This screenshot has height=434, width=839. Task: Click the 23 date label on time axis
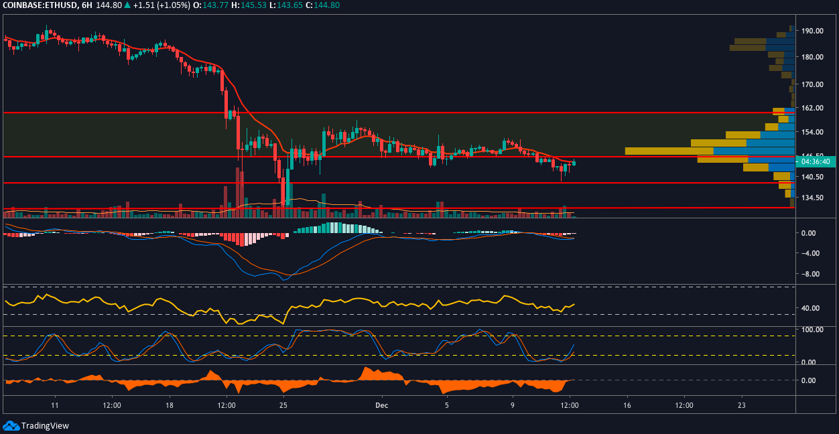click(741, 405)
